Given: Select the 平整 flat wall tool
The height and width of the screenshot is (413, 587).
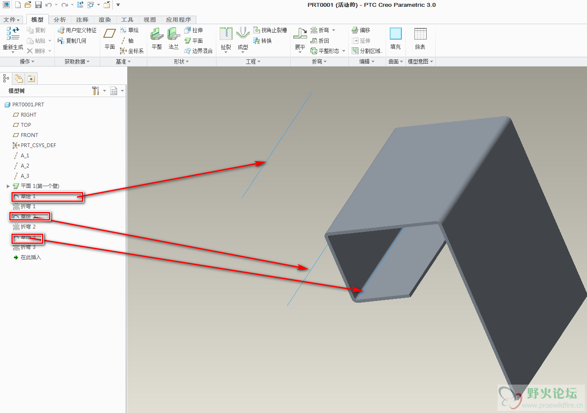Looking at the screenshot, I should (x=157, y=39).
